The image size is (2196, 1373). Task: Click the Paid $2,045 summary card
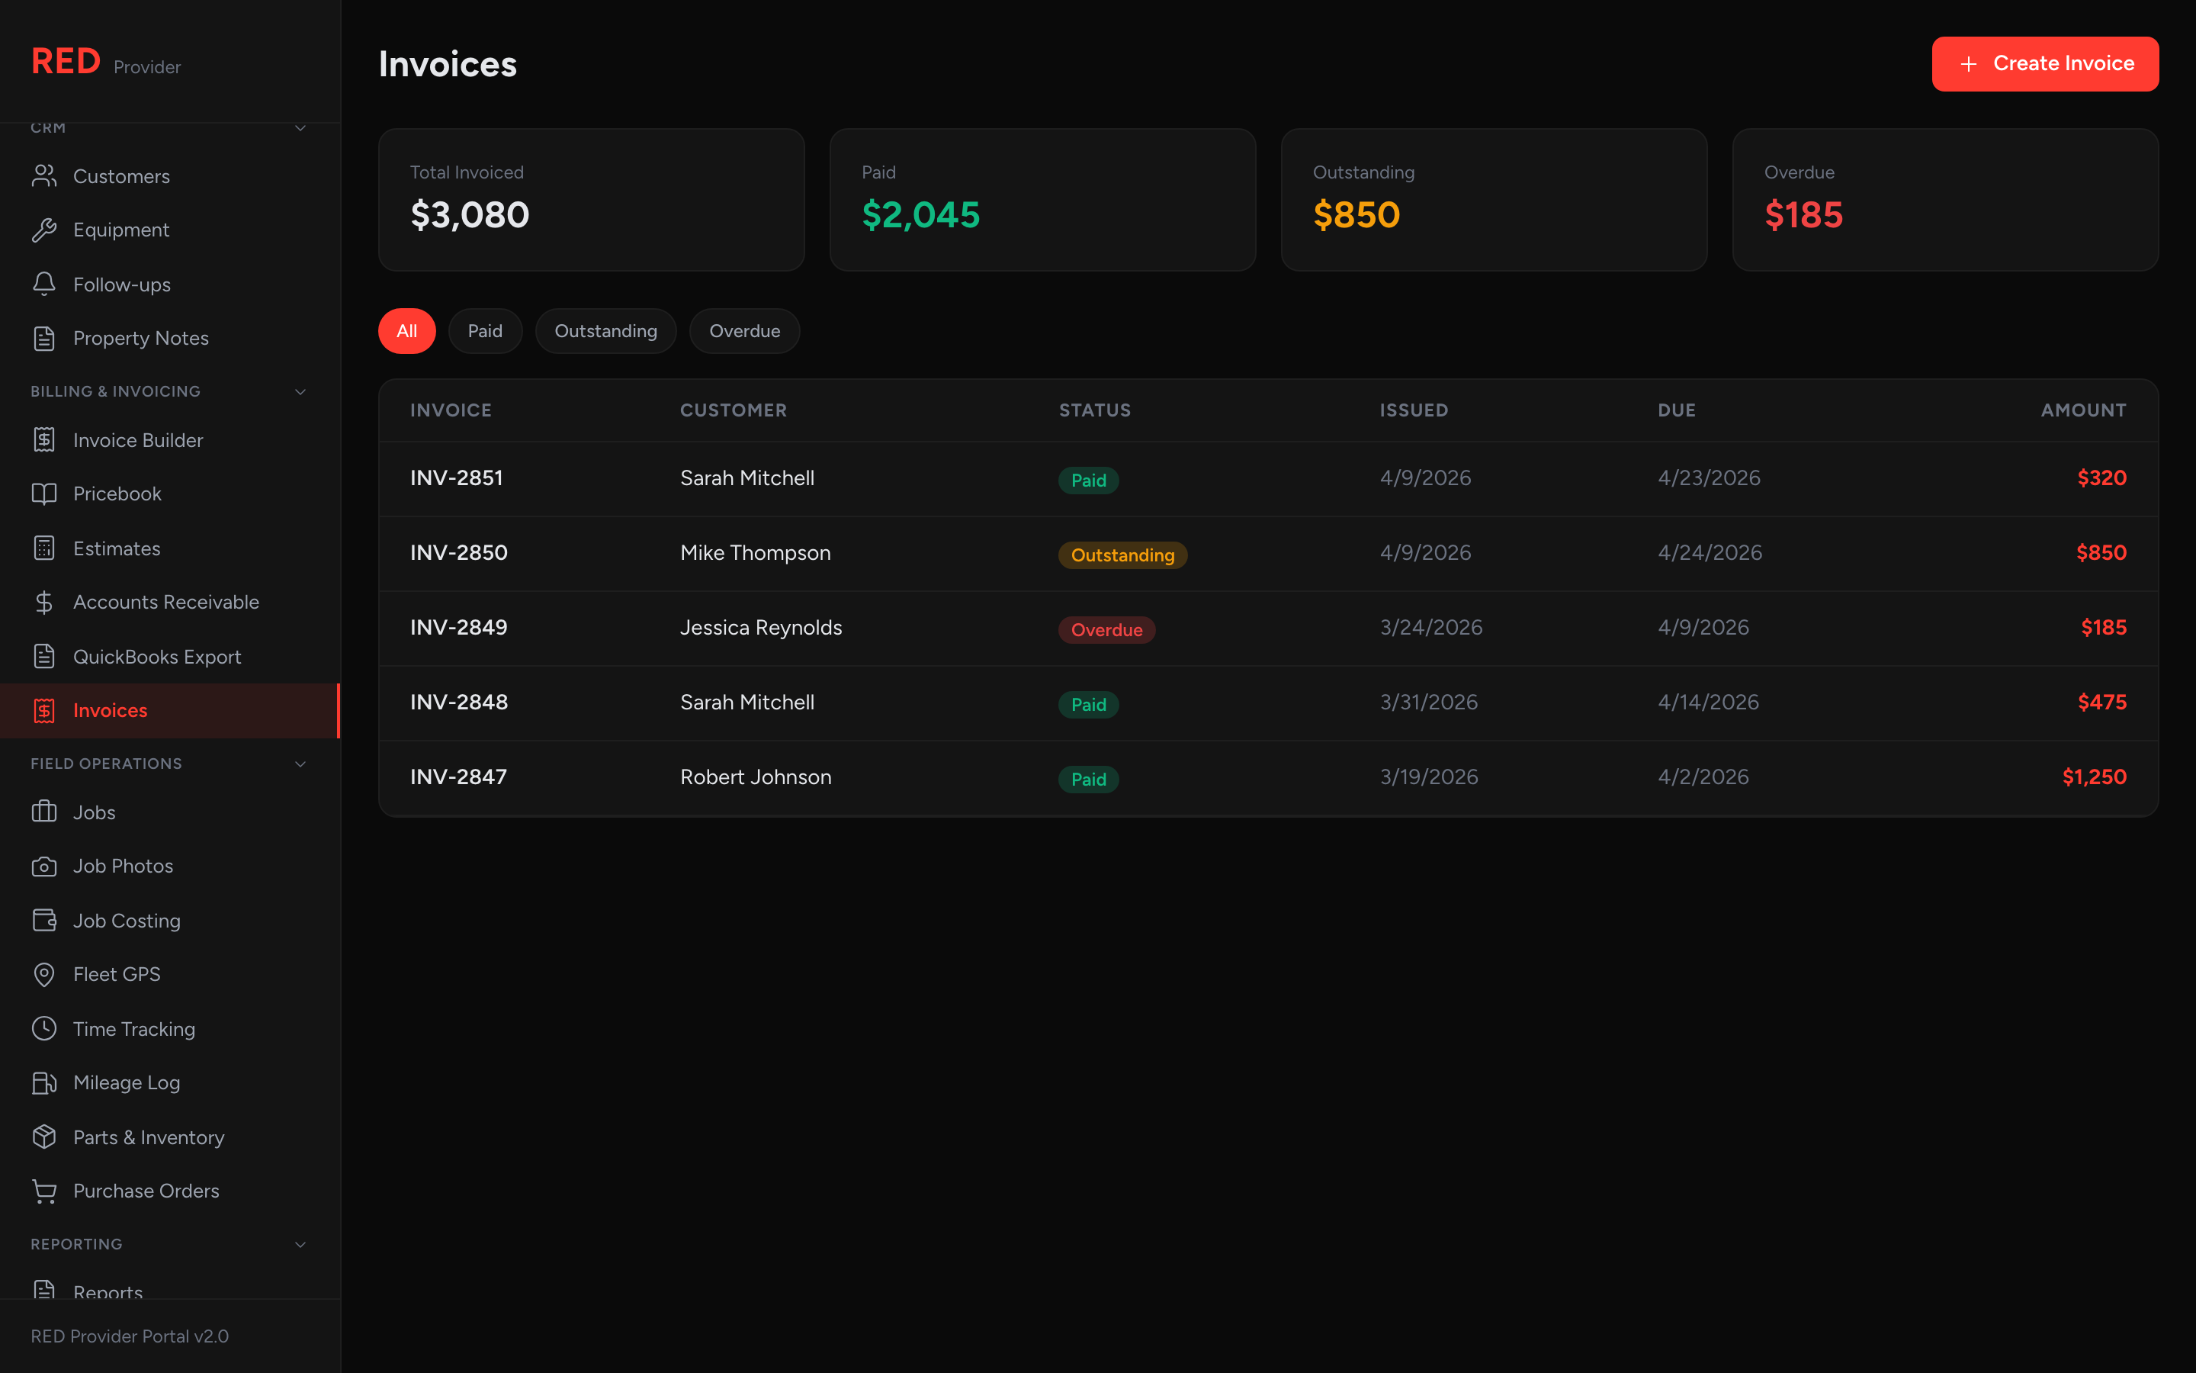click(x=1042, y=200)
